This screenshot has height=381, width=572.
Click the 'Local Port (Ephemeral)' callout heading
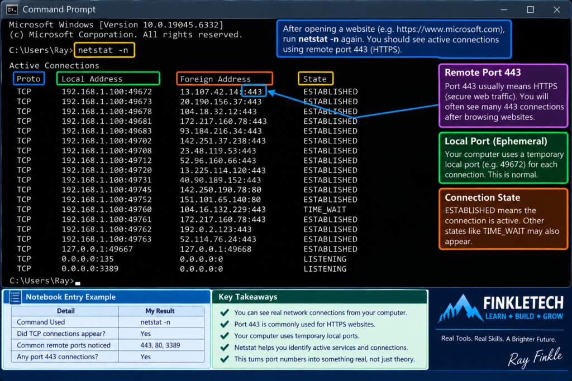point(496,141)
